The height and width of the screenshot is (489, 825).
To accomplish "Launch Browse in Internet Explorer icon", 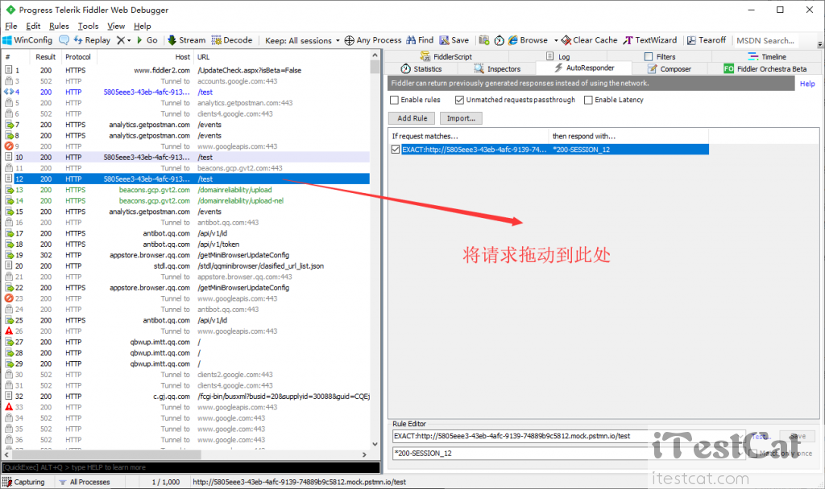I will coord(528,40).
